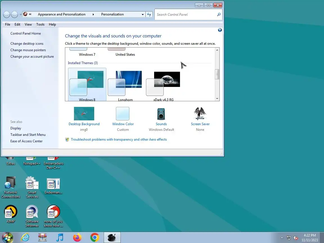The height and width of the screenshot is (243, 324).
Task: Select the United States theme label
Action: pos(125,55)
